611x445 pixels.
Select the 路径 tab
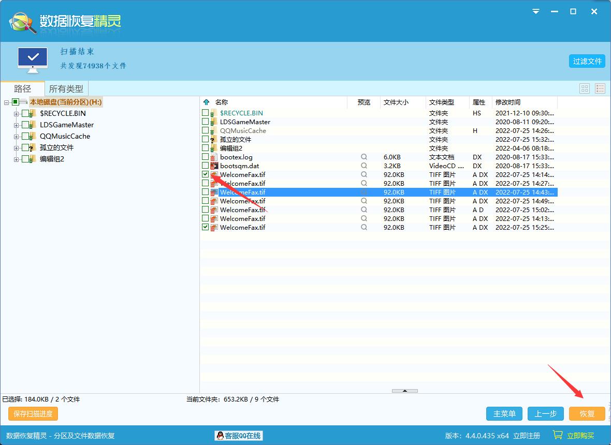tap(22, 88)
